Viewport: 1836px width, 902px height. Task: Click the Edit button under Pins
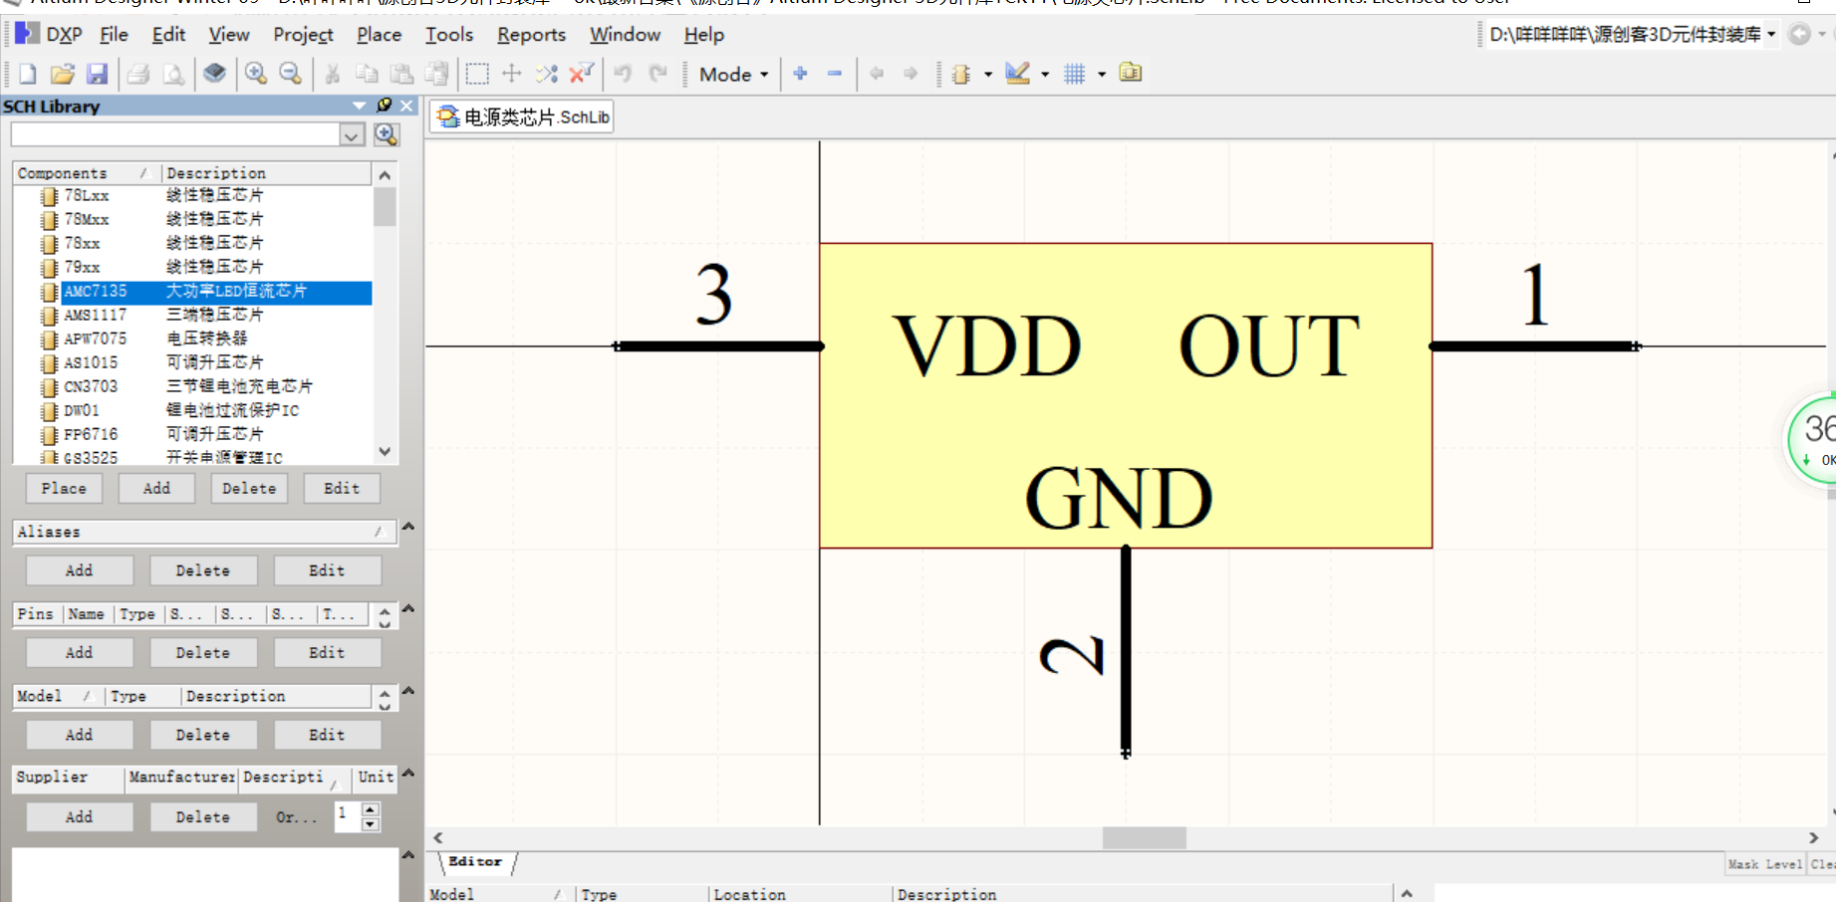(x=327, y=653)
